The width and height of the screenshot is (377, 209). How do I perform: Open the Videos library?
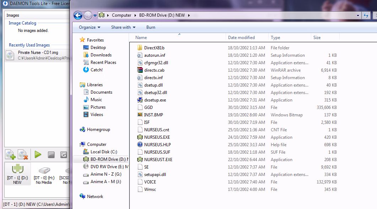97,114
